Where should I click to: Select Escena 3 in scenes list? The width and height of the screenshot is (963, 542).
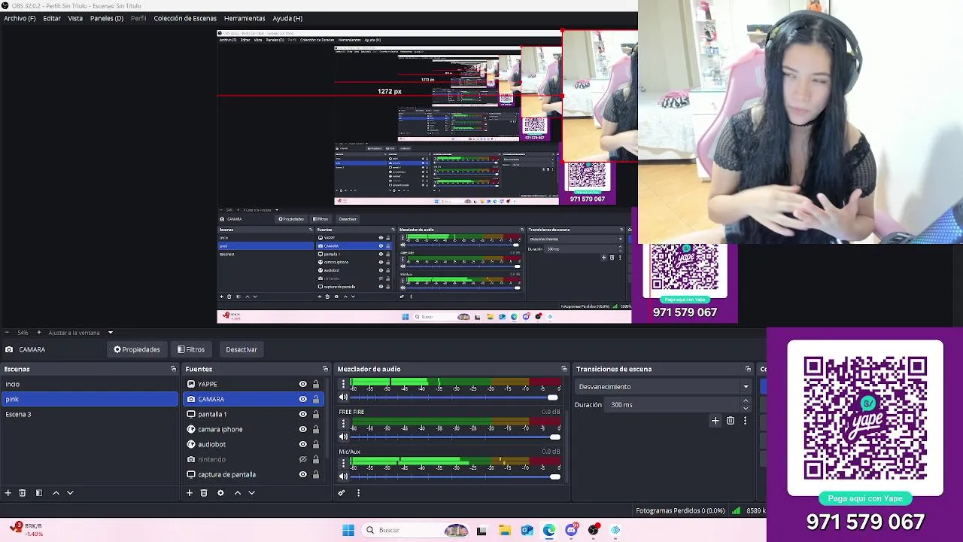(90, 414)
